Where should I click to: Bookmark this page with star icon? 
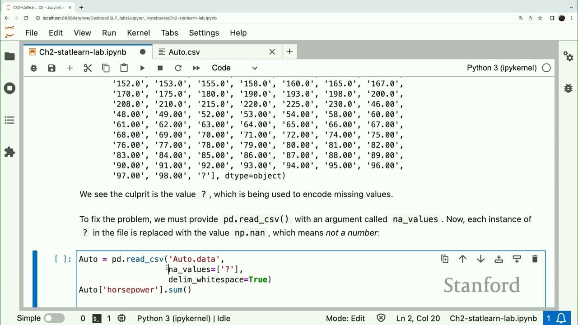(x=541, y=18)
